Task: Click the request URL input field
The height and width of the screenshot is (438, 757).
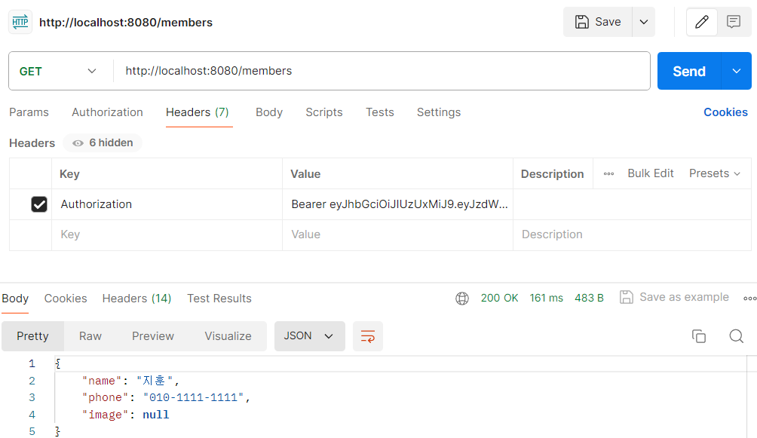Action: [x=382, y=71]
